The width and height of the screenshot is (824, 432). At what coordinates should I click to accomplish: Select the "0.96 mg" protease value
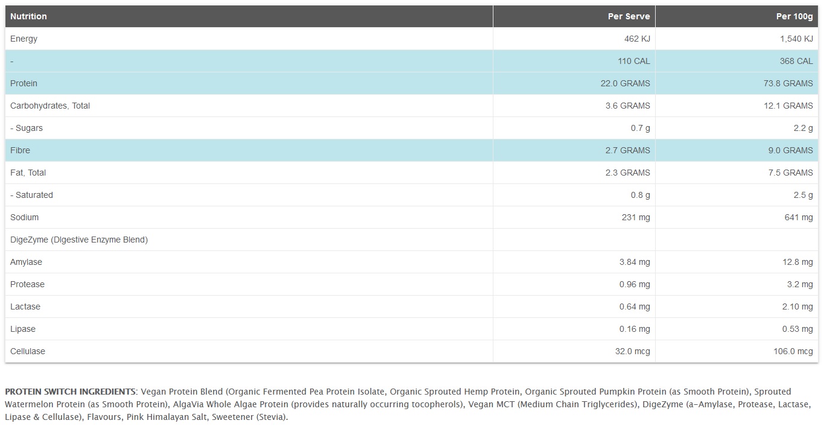635,284
